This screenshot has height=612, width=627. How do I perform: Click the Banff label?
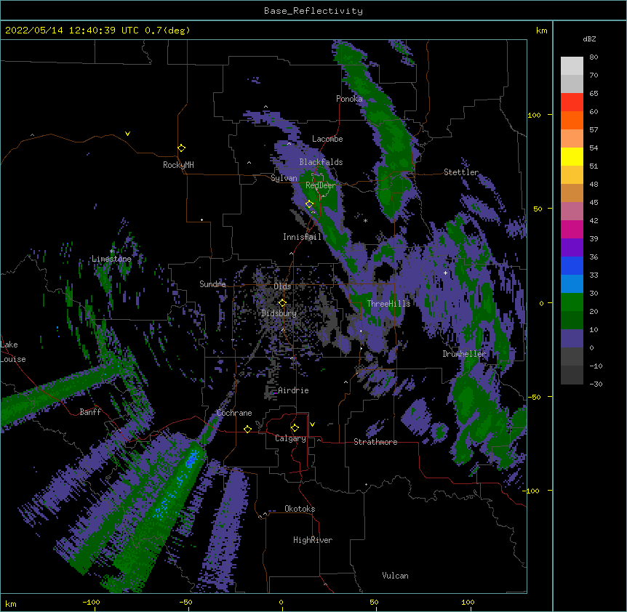pos(90,412)
